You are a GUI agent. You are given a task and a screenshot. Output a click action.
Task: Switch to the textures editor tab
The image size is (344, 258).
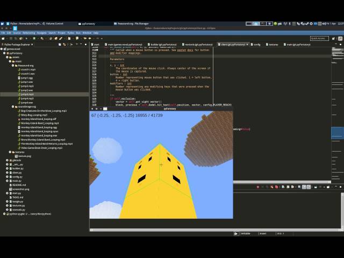[273, 45]
